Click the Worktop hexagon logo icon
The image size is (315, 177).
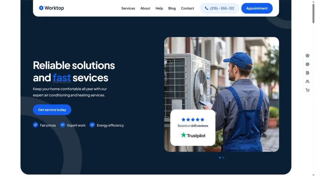click(41, 8)
